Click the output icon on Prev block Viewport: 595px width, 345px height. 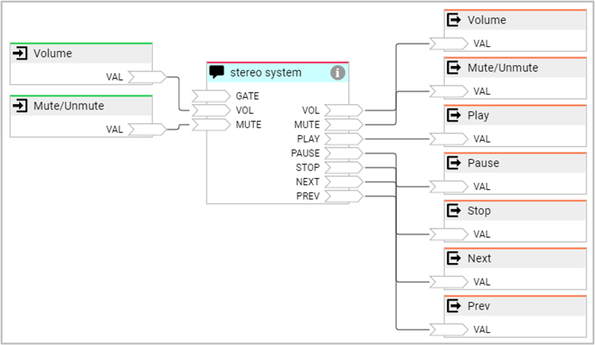(x=454, y=306)
